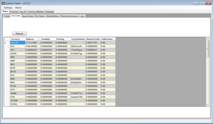This screenshot has width=213, height=124.
Task: Open the Settings menu
Action: click(8, 8)
